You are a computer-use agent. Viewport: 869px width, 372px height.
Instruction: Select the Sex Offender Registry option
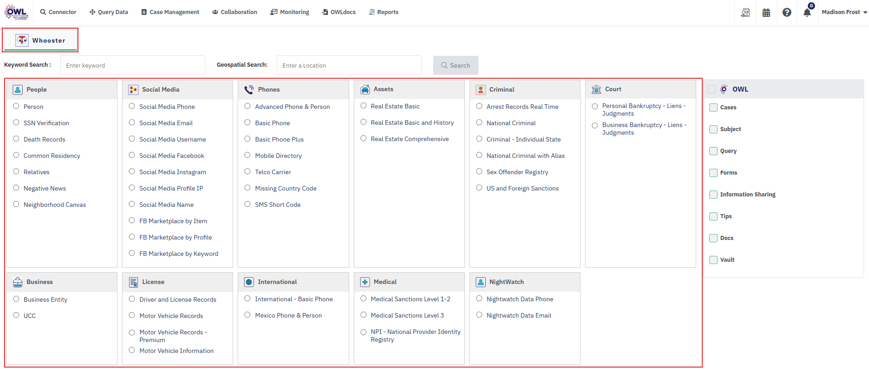pyautogui.click(x=479, y=172)
